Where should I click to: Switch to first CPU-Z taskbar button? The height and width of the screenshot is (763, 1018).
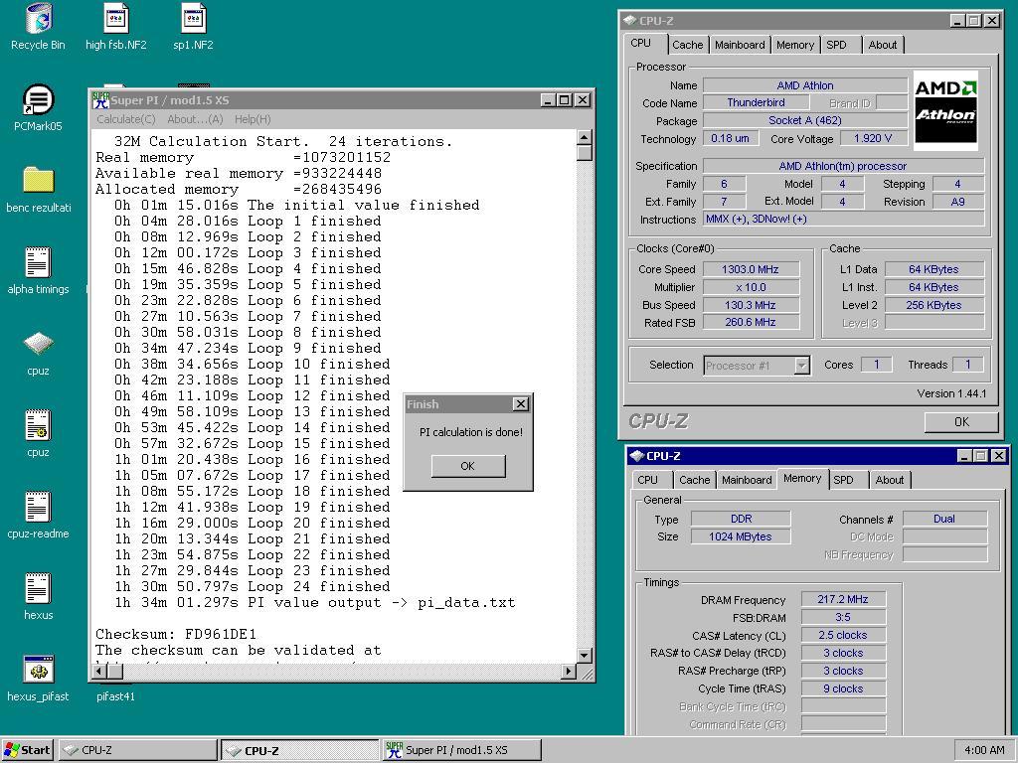[x=138, y=750]
